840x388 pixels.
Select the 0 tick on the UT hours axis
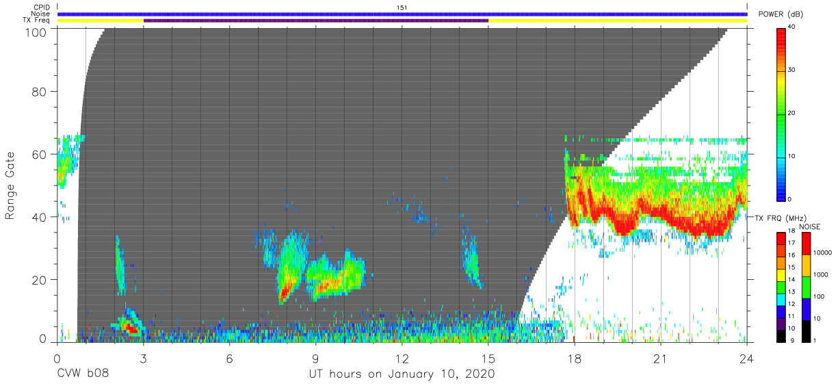57,358
